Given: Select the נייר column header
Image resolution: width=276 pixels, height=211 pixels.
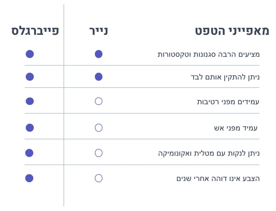Looking at the screenshot, I should coord(99,31).
